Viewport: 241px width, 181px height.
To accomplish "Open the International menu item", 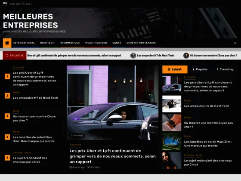I will (24, 43).
